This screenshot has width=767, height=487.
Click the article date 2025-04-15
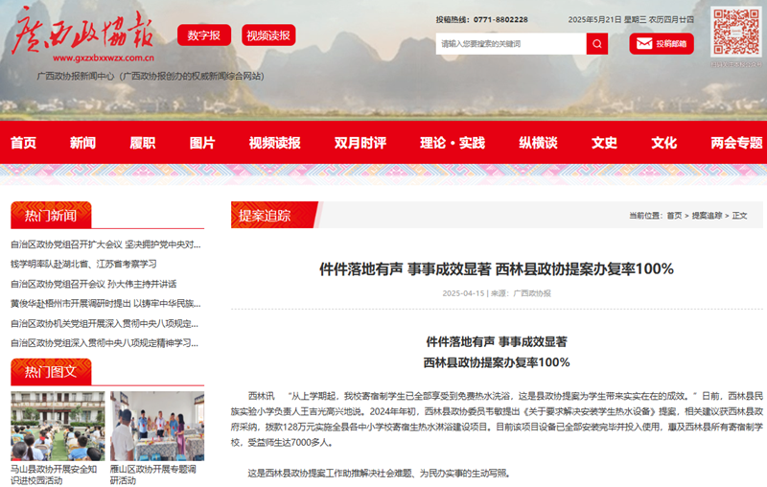point(463,293)
